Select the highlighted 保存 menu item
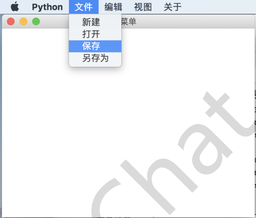Image resolution: width=256 pixels, height=218 pixels. pos(95,46)
